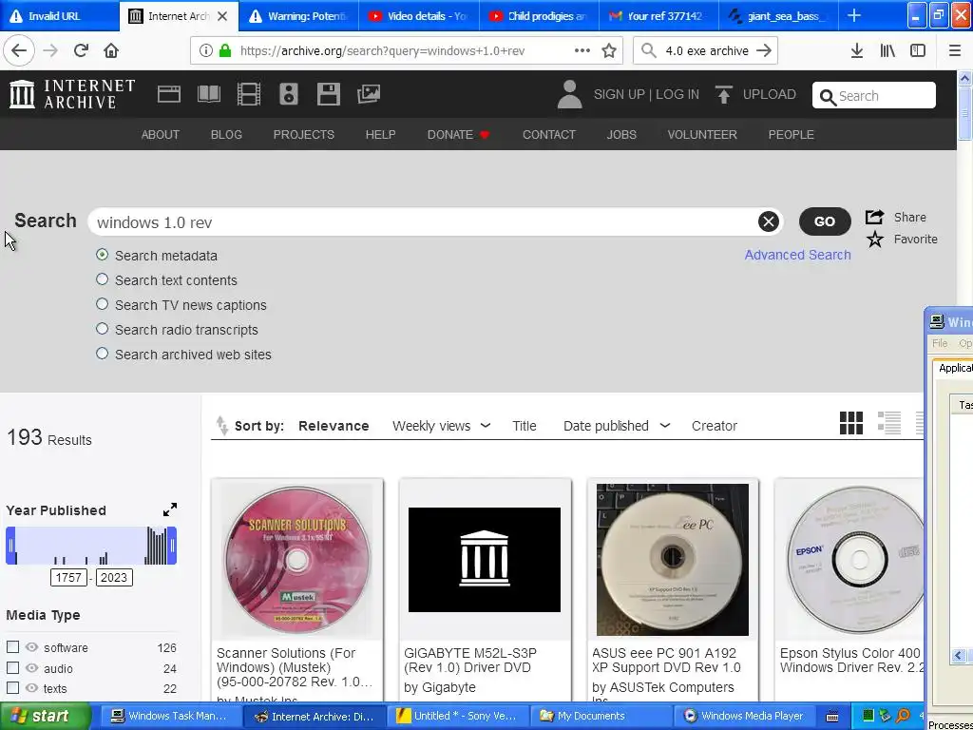Click the user avatar icon
Image resolution: width=973 pixels, height=730 pixels.
570,94
